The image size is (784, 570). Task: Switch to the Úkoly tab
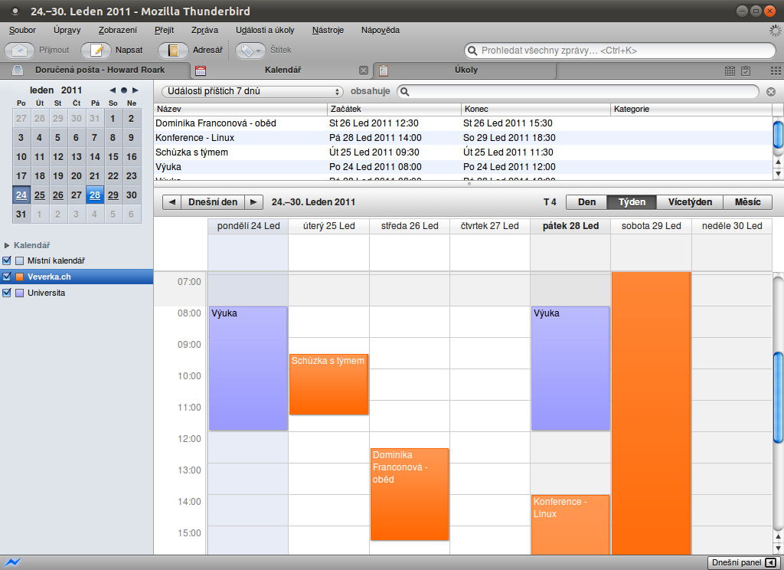[x=465, y=70]
